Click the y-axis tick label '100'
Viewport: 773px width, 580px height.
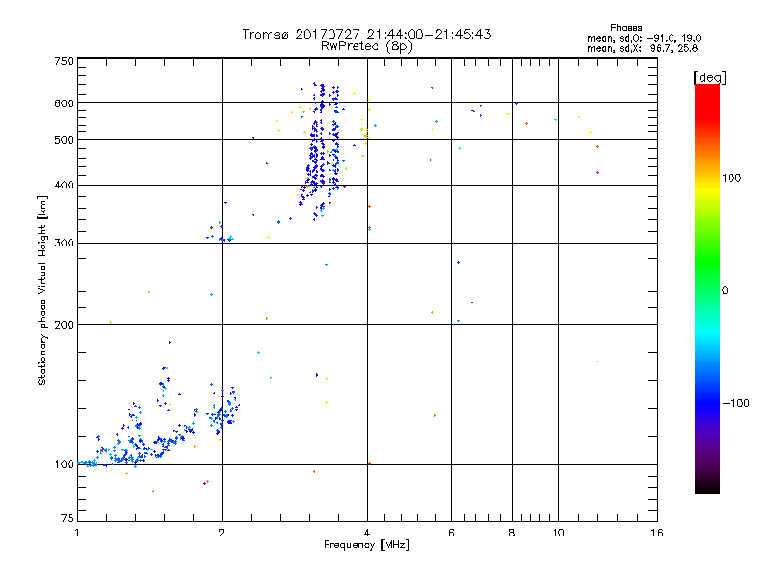coord(64,465)
